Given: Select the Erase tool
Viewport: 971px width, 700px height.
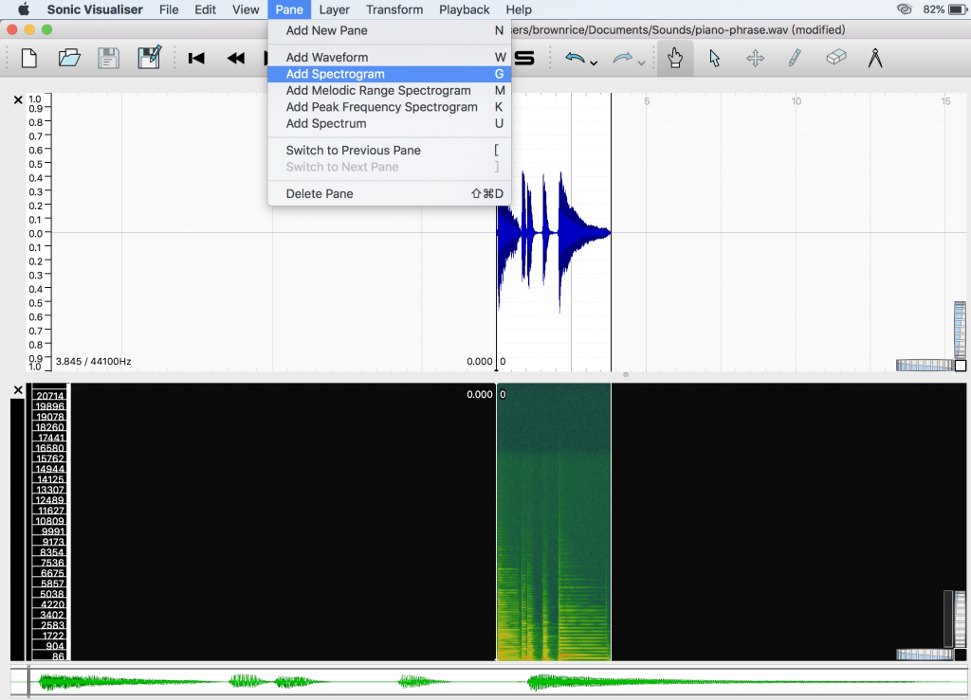Looking at the screenshot, I should coord(836,58).
